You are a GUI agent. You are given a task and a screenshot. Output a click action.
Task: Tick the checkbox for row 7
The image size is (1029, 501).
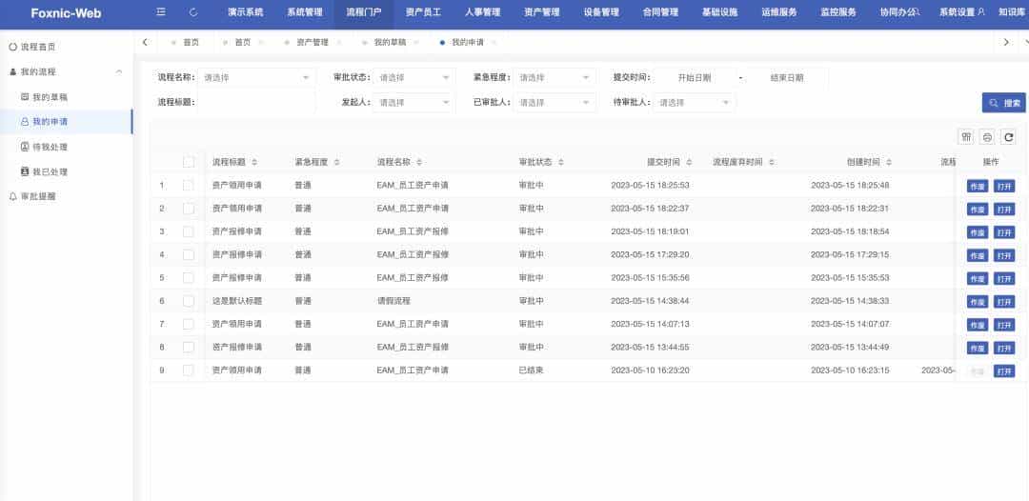click(189, 324)
